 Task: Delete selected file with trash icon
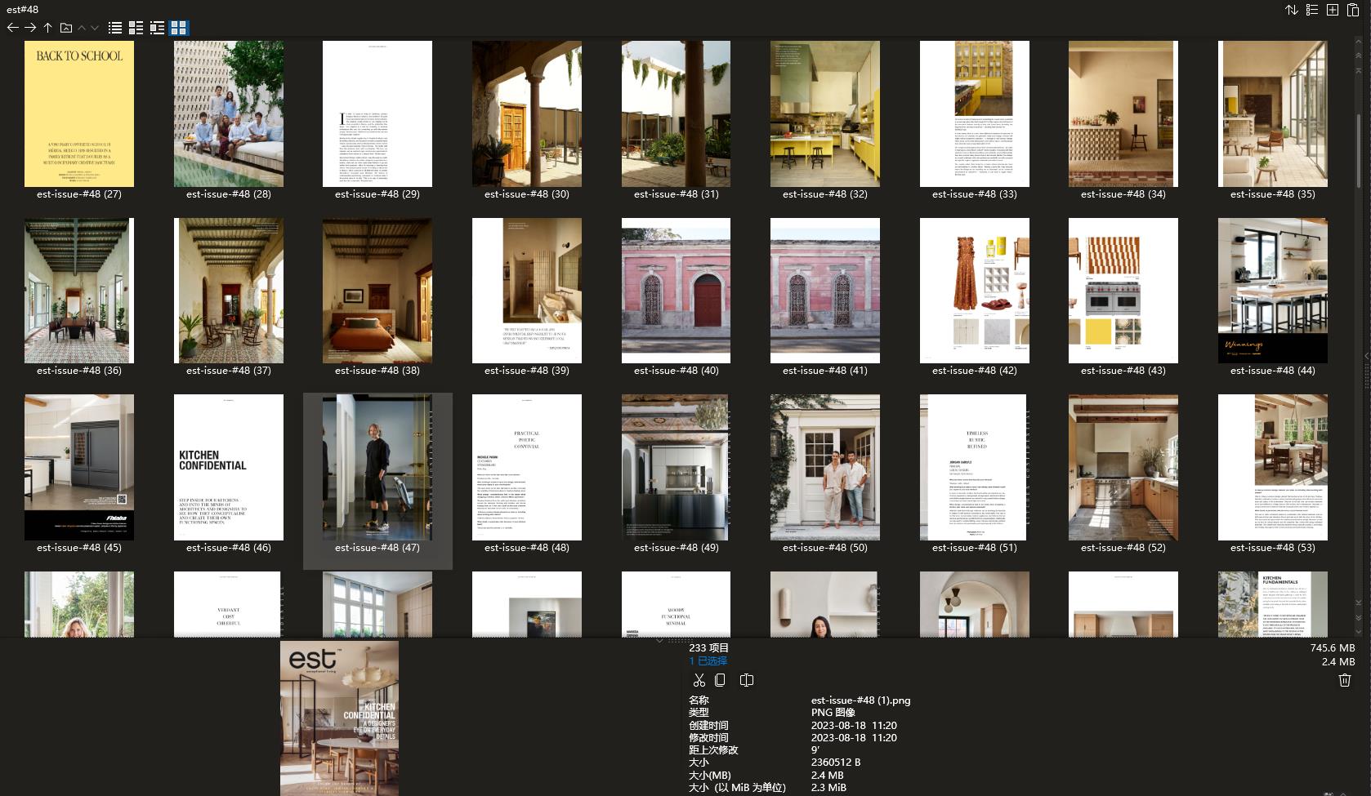(1344, 680)
